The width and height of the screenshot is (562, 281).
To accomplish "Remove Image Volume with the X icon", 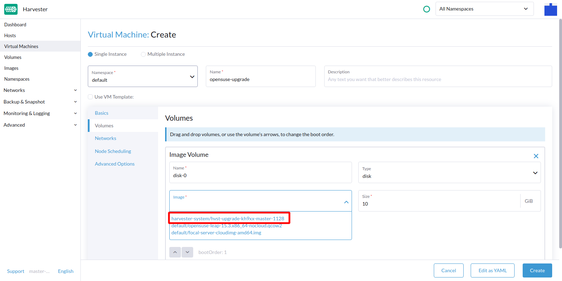I will 536,156.
